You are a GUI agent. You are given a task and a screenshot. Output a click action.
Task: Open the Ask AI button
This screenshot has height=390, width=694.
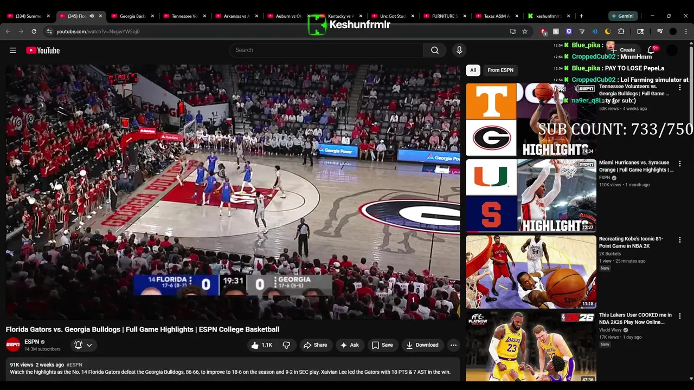(x=349, y=345)
